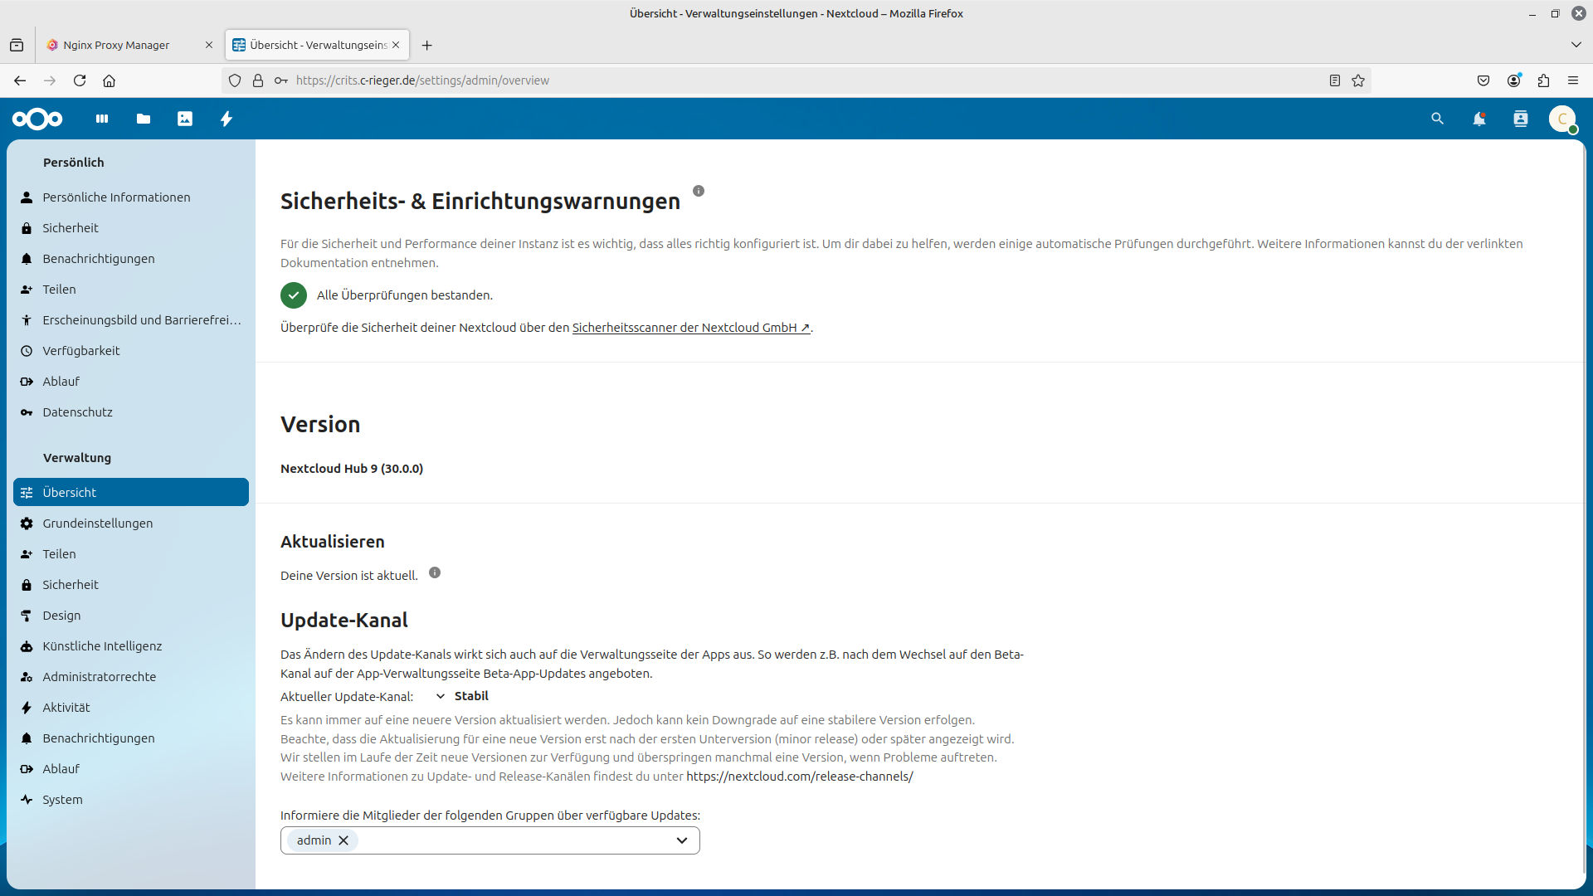Open Grundeinstellungen admin settings
The image size is (1593, 896).
[x=131, y=523]
